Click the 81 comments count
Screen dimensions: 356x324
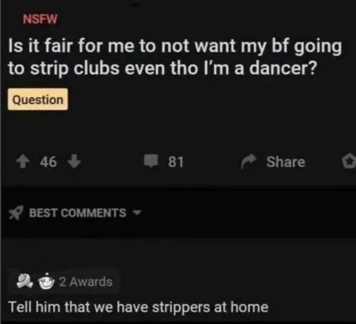(x=176, y=162)
